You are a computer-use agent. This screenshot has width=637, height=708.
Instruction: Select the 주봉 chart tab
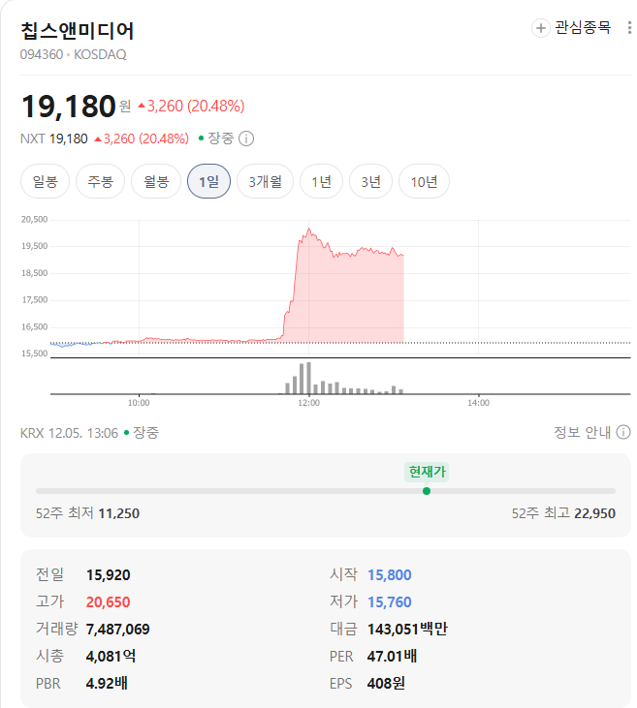click(101, 181)
